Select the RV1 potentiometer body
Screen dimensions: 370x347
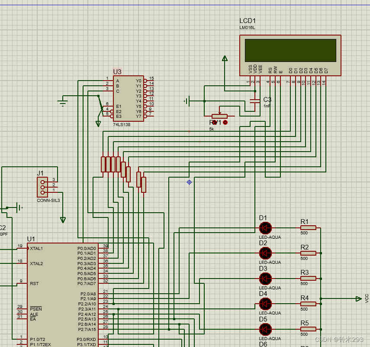click(219, 116)
